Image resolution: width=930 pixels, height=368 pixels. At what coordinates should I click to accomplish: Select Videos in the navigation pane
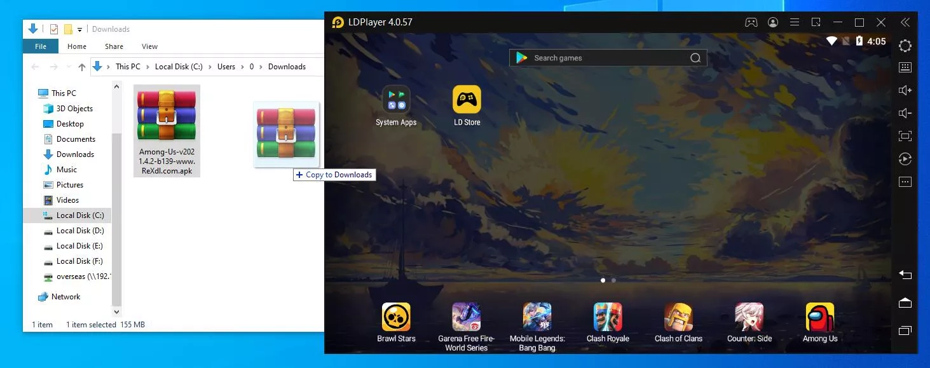point(67,200)
